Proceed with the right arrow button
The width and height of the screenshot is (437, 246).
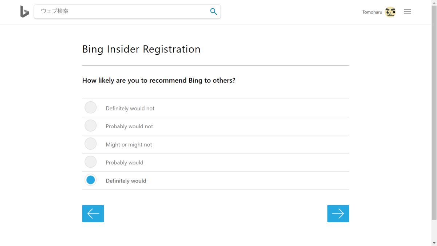click(x=338, y=214)
